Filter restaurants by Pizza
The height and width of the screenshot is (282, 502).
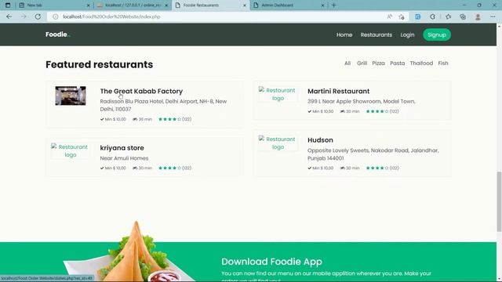tap(378, 63)
